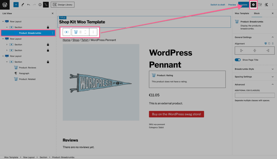Expand the Breadcrumbs Style section
The height and width of the screenshot is (159, 277).
(254, 69)
